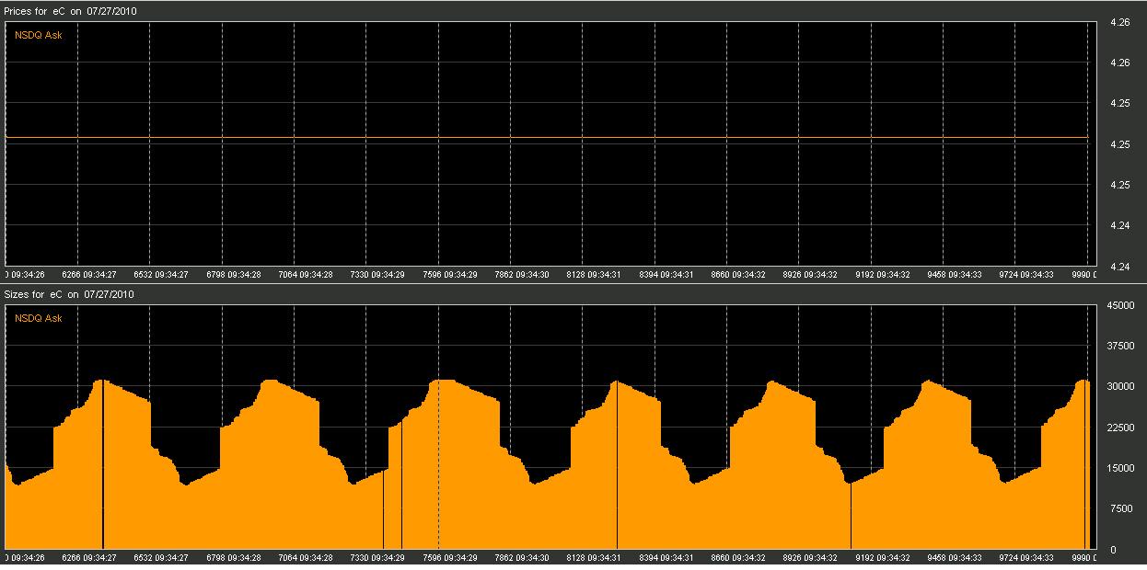Click "8926 09:34:32" under the Prices chart

click(x=810, y=274)
